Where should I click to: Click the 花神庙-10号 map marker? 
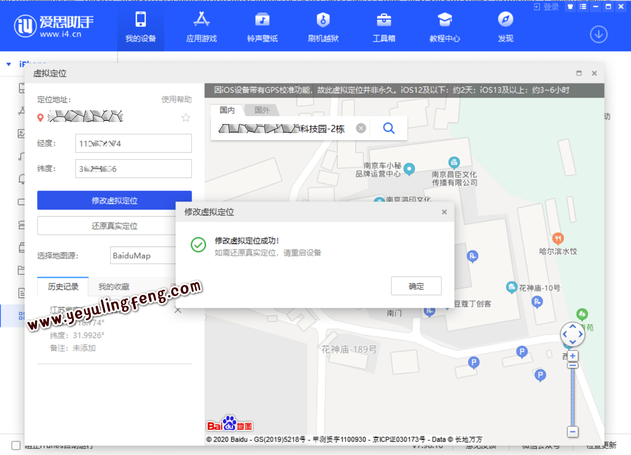point(511,287)
